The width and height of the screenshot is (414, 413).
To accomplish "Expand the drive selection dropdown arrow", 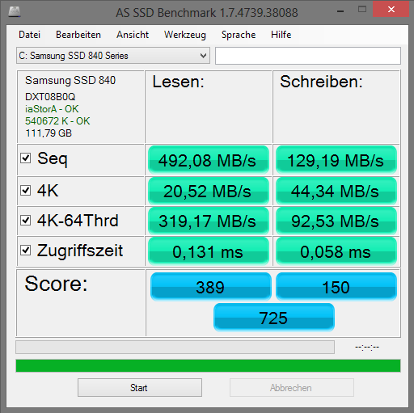I will point(203,56).
